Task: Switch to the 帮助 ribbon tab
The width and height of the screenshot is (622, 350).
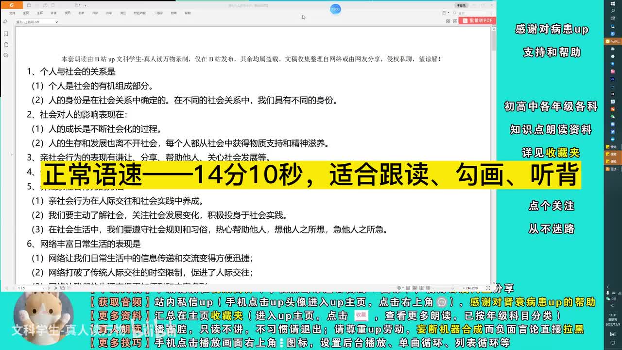Action: pyautogui.click(x=188, y=13)
